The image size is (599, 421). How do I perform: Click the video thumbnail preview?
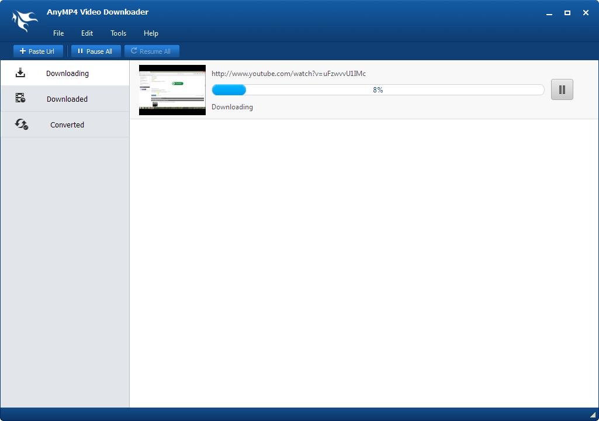172,89
